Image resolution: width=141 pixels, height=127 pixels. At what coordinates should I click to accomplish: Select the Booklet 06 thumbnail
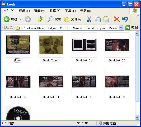[x=117, y=82]
